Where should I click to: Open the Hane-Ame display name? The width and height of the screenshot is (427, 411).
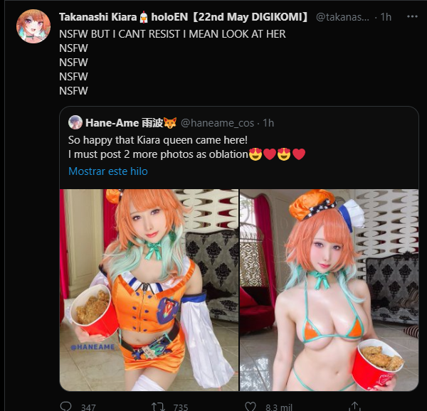coord(112,123)
